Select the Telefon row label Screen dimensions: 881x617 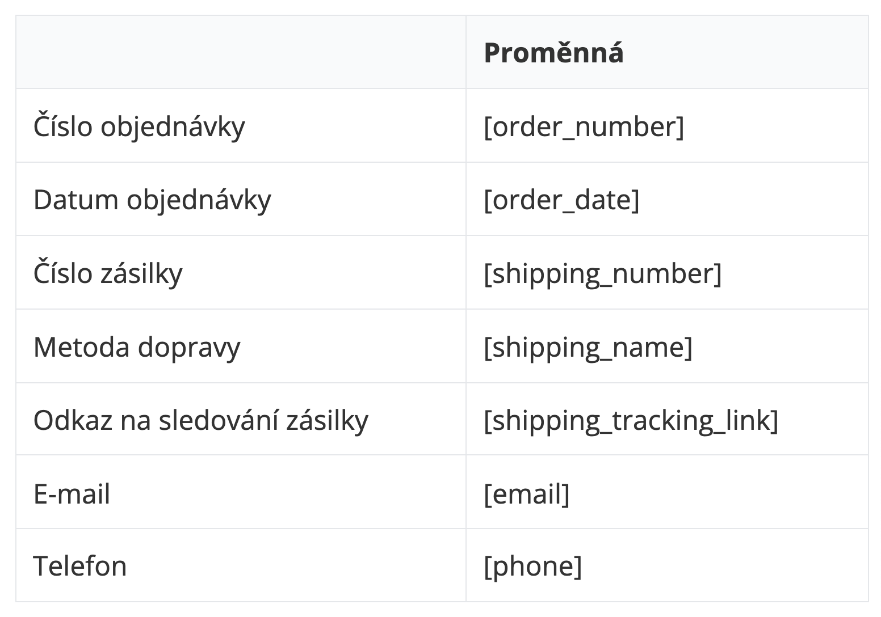80,566
